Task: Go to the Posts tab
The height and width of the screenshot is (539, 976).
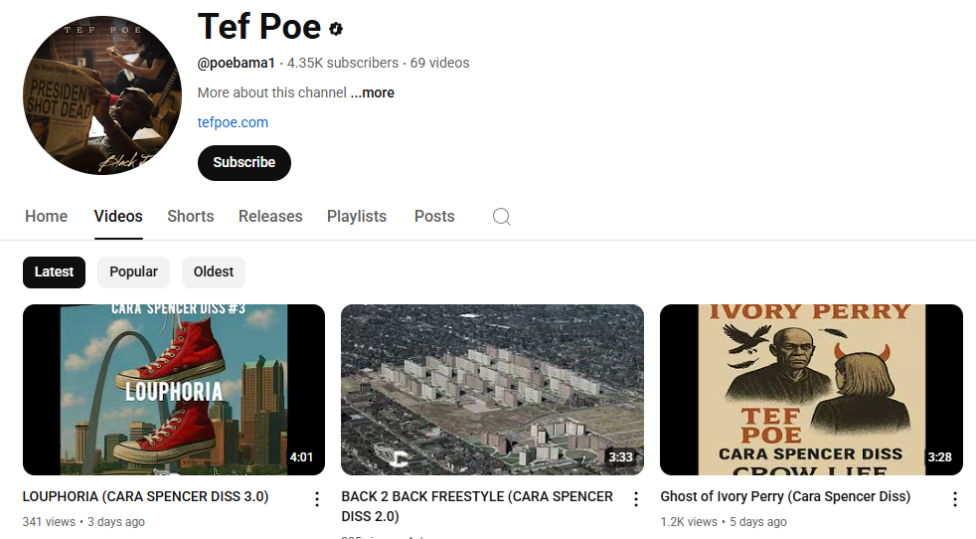Action: pos(434,216)
